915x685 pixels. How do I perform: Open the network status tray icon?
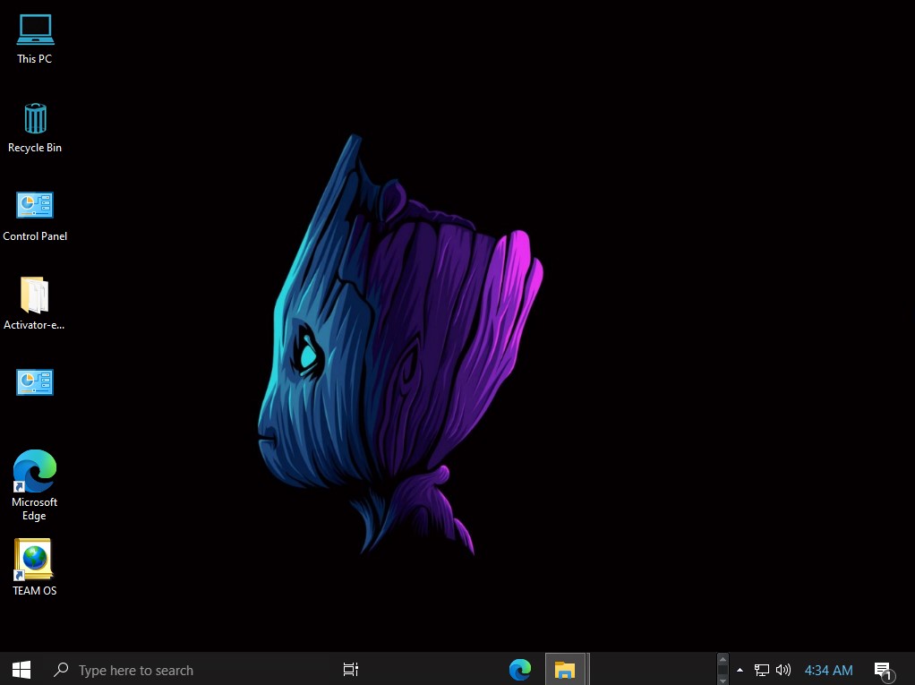click(x=762, y=670)
